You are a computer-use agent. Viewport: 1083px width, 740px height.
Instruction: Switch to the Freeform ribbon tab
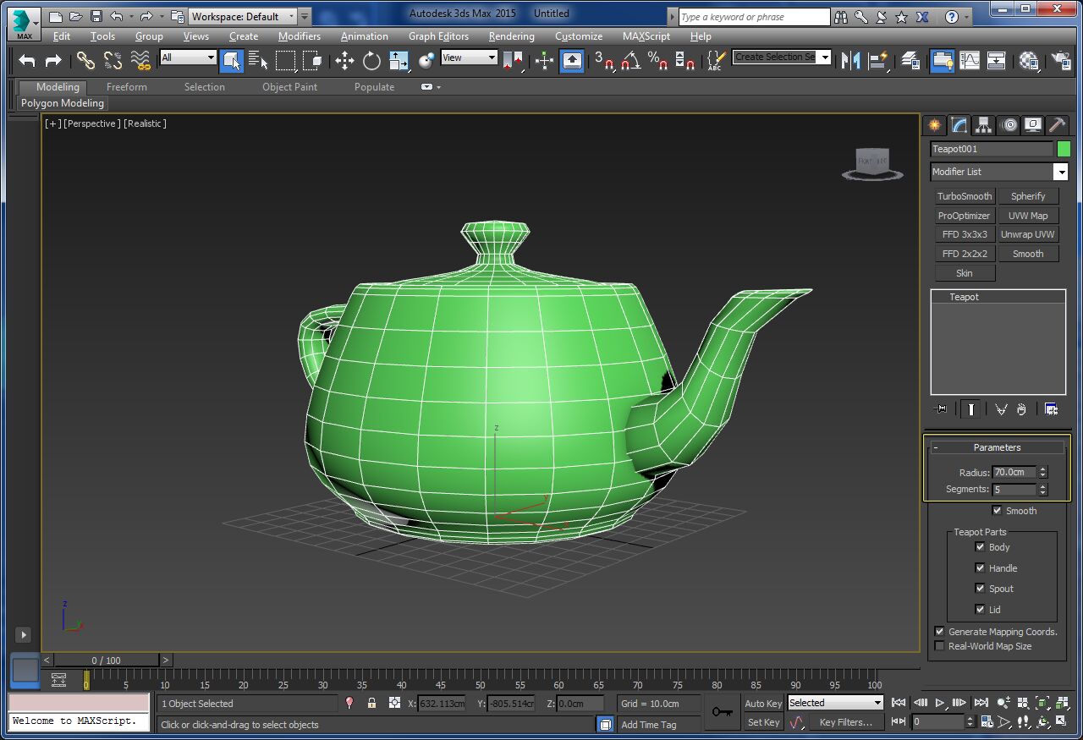(126, 86)
